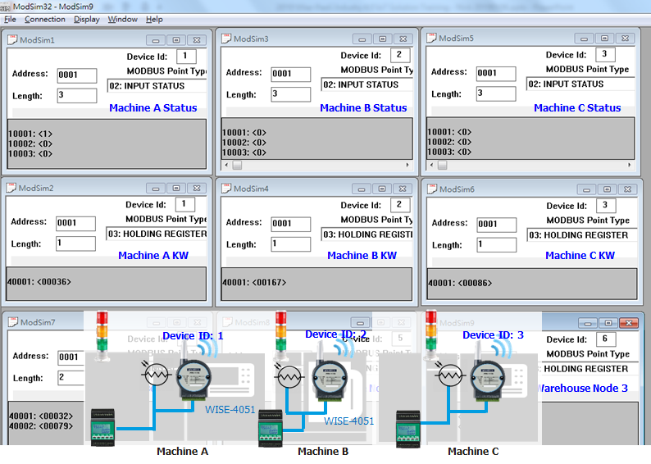The image size is (651, 464).
Task: Click the Length field in ModSim3
Action: (290, 94)
